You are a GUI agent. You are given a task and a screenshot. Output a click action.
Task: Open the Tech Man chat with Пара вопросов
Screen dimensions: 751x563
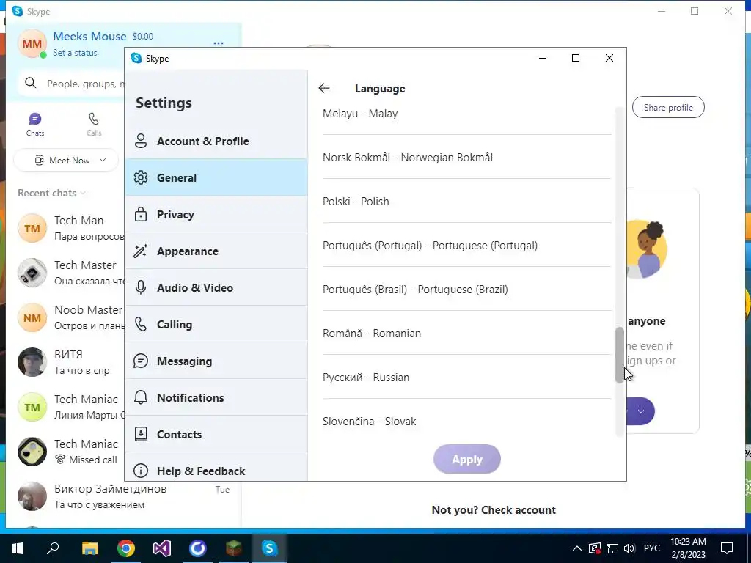(71, 228)
